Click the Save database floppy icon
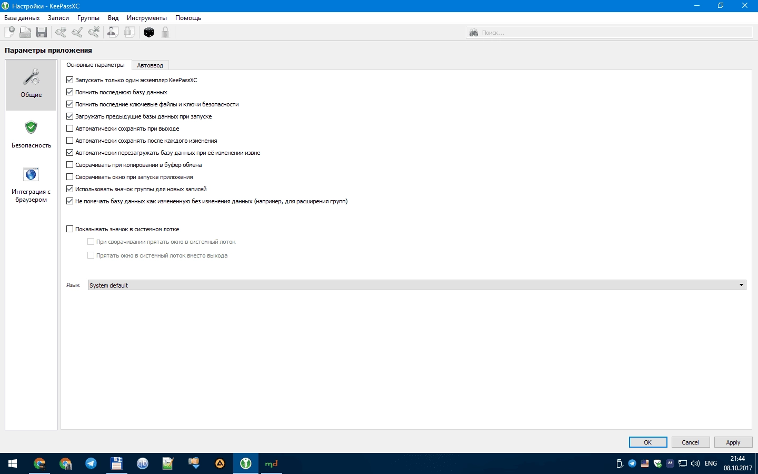Viewport: 758px width, 474px height. point(42,32)
